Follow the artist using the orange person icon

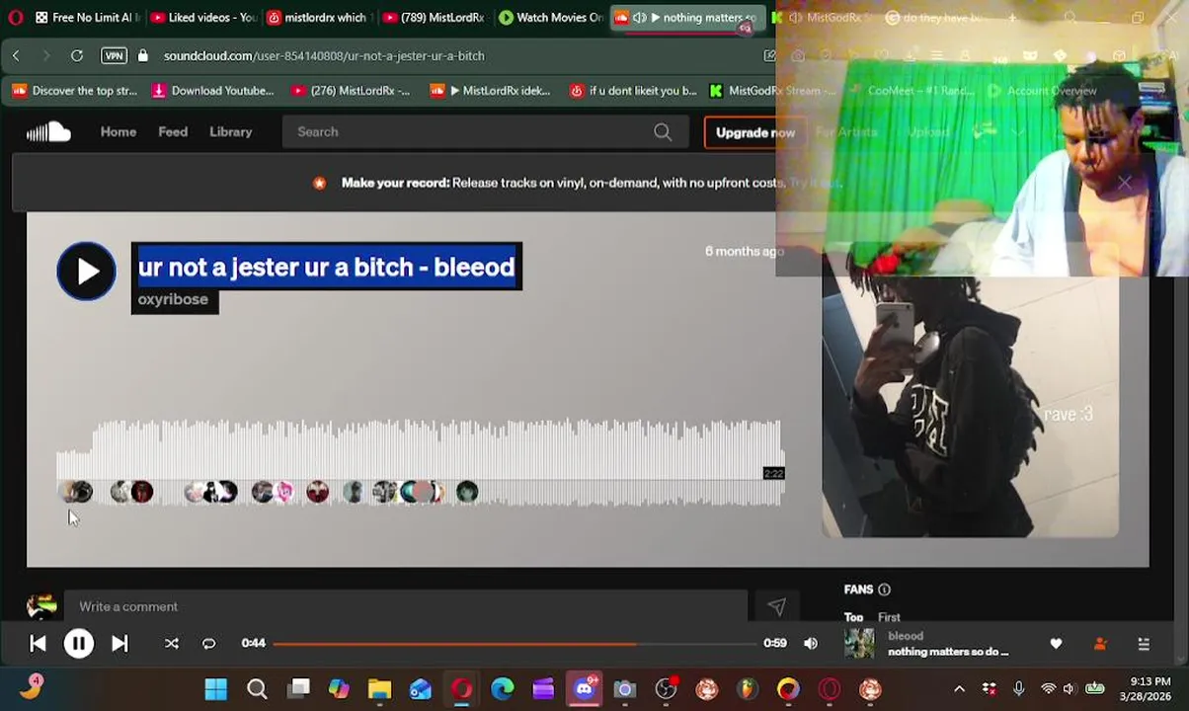(x=1100, y=644)
